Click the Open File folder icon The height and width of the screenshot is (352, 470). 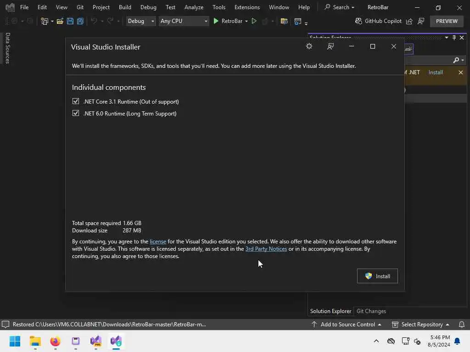click(x=60, y=21)
